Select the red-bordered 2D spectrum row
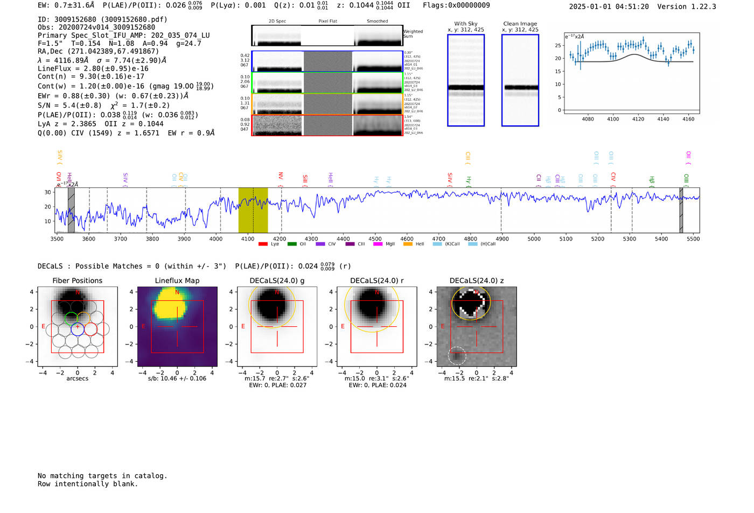754x513 pixels. tap(327, 125)
